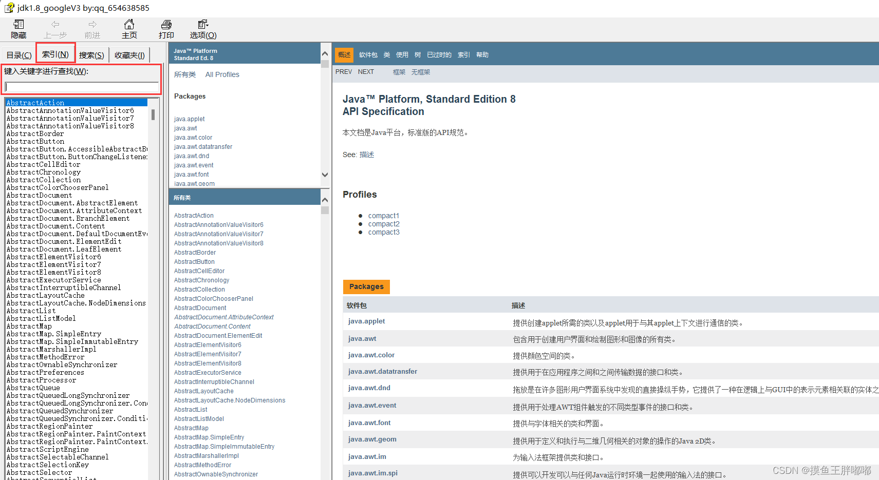This screenshot has height=480, width=879.
Task: Click the keyword search input field
Action: [x=82, y=87]
